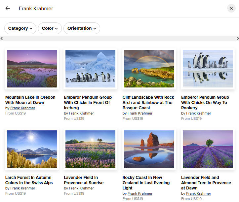Click Frank Krahmer link under Almond Tree at Dawn

tap(199, 193)
